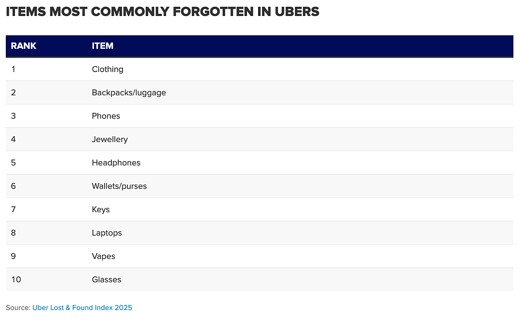This screenshot has height=318, width=523.
Task: Click rank number 10 cell
Action: tap(16, 280)
